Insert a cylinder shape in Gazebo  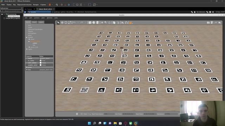pyautogui.click(x=97, y=22)
